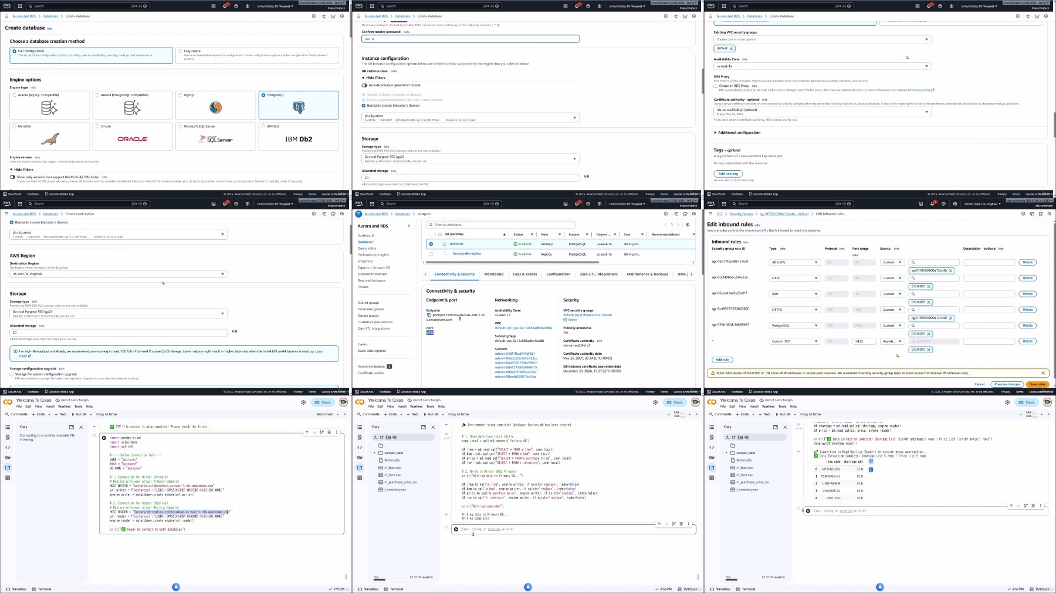Toggle 'Include previous generation classes' switch

(x=364, y=85)
